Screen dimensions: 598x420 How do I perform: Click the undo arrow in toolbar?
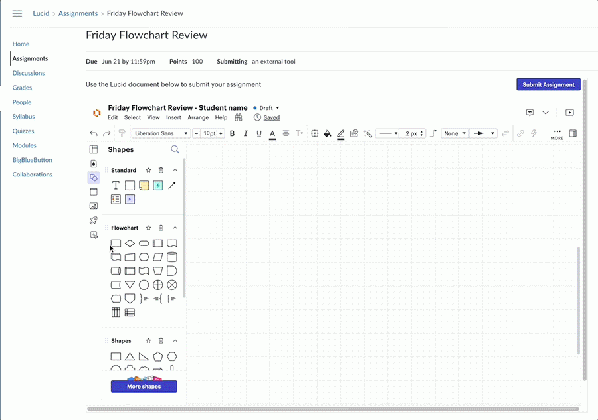tap(94, 133)
